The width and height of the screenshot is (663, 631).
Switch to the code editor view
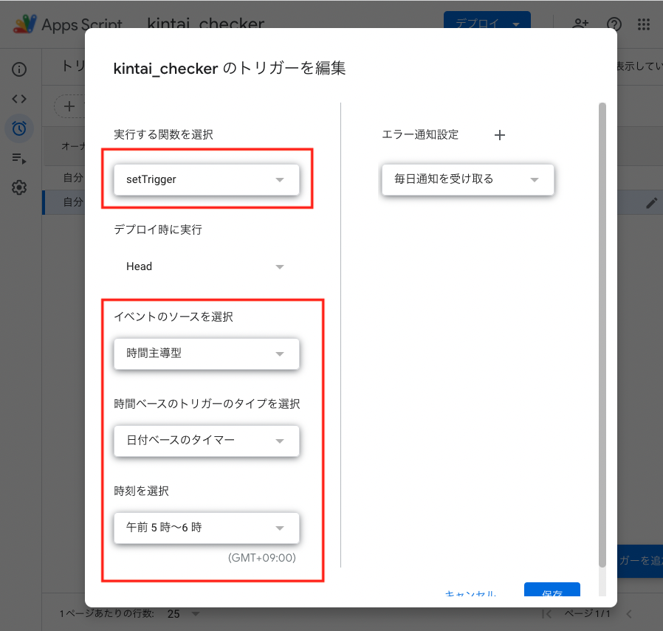(18, 98)
